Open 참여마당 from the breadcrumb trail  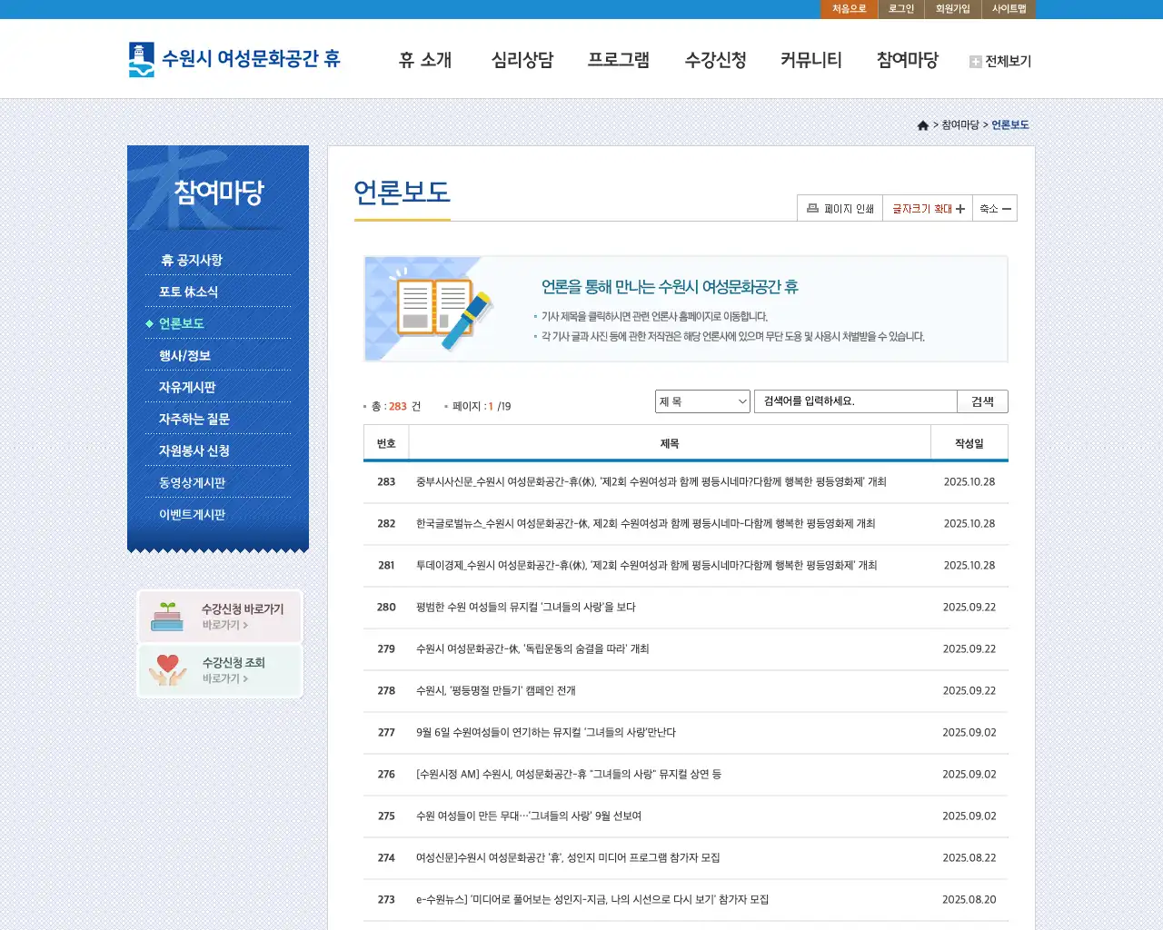pyautogui.click(x=959, y=124)
